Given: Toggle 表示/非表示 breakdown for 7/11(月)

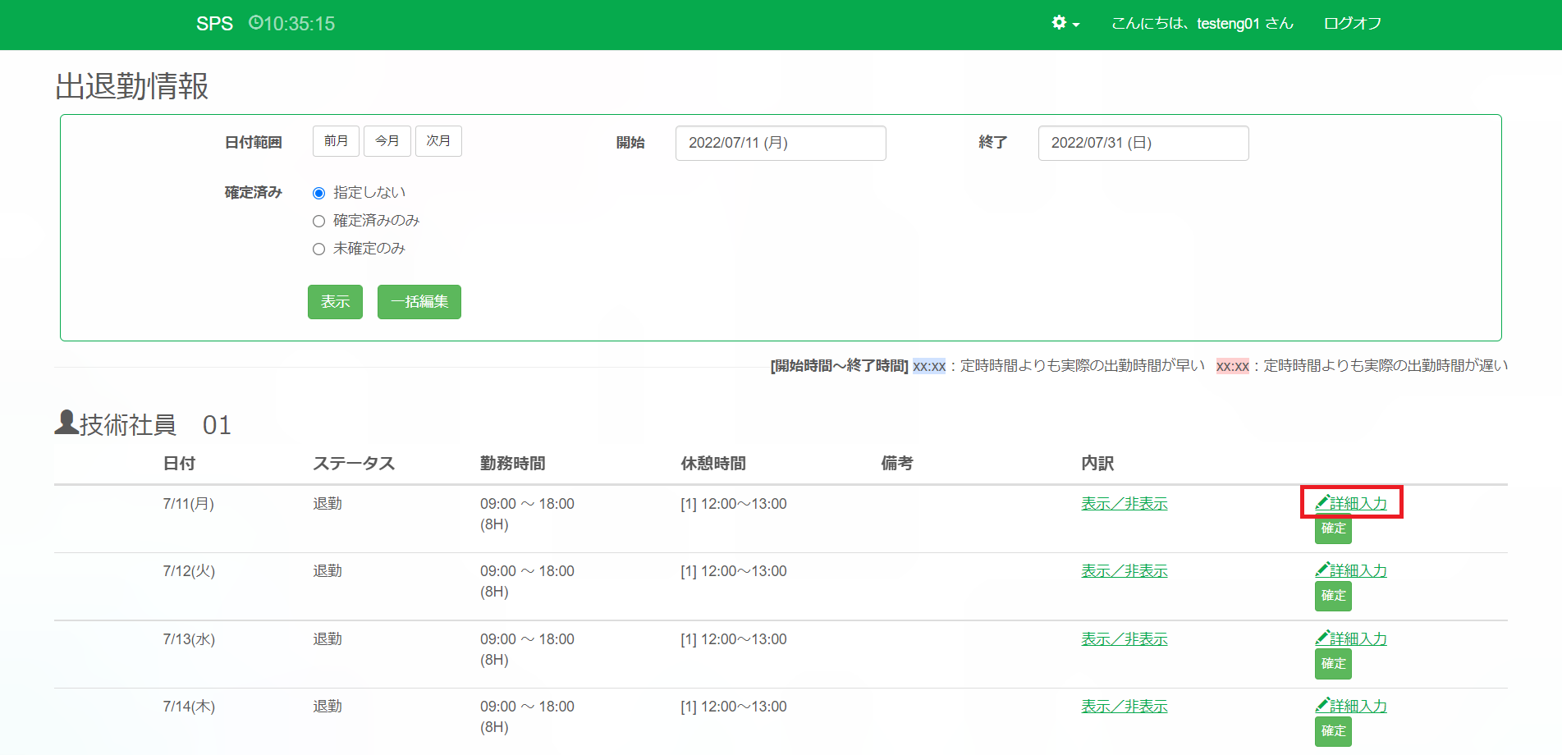Looking at the screenshot, I should (x=1124, y=503).
